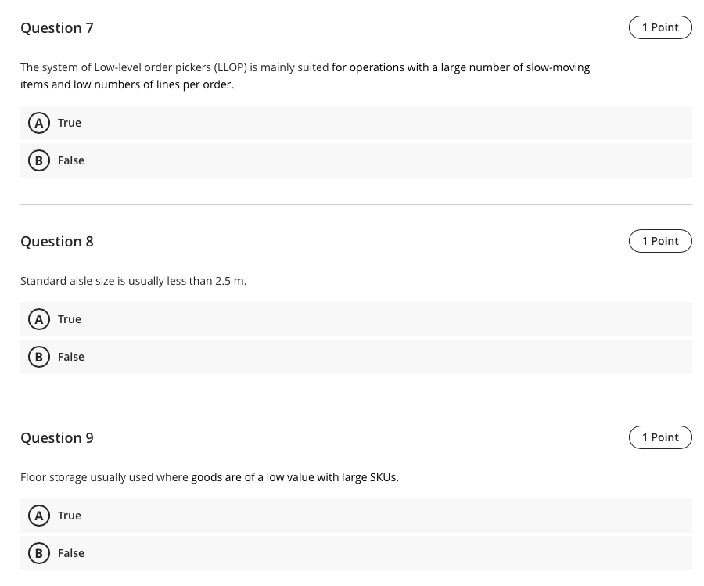Screen dimensions: 704x586
Task: Click the 1 Point badge for Question 9
Action: point(660,437)
